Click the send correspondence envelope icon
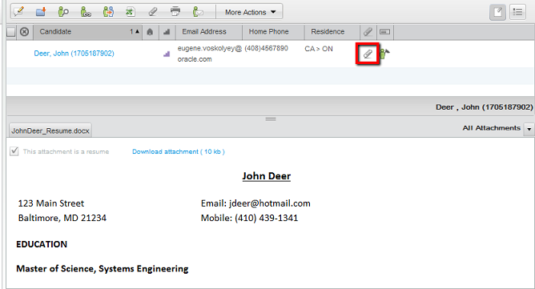The height and width of the screenshot is (289, 535). [x=198, y=12]
